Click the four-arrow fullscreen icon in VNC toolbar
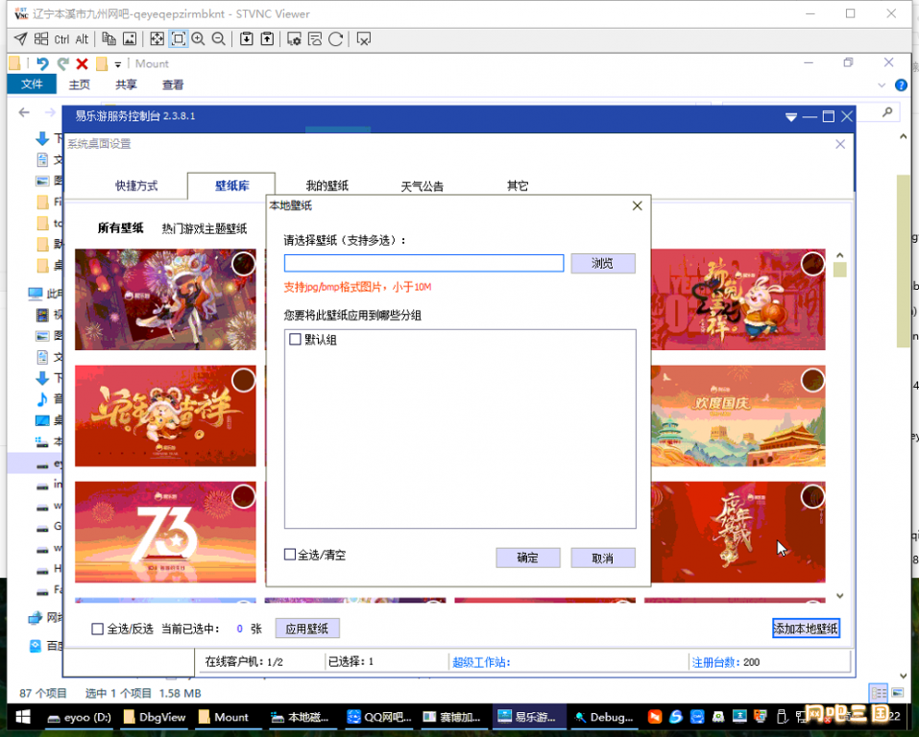 [x=157, y=39]
